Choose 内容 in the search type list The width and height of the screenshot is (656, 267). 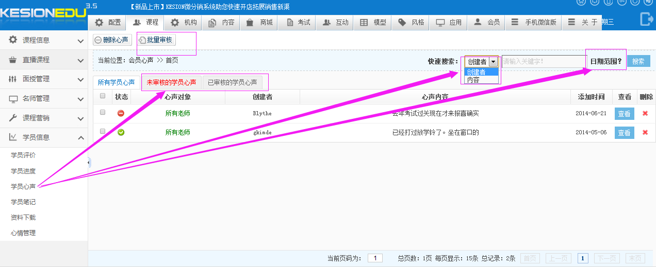click(473, 80)
